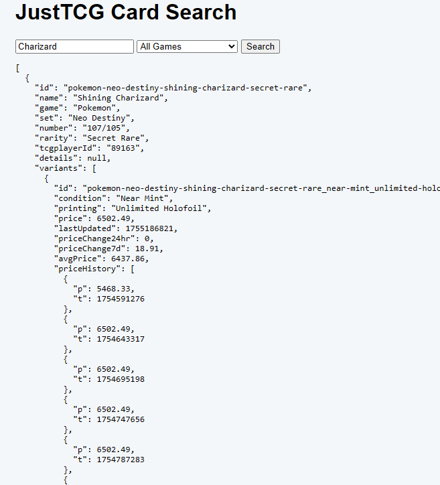The width and height of the screenshot is (440, 485).
Task: Click the timestamp 1754695198
Action: pyautogui.click(x=121, y=379)
